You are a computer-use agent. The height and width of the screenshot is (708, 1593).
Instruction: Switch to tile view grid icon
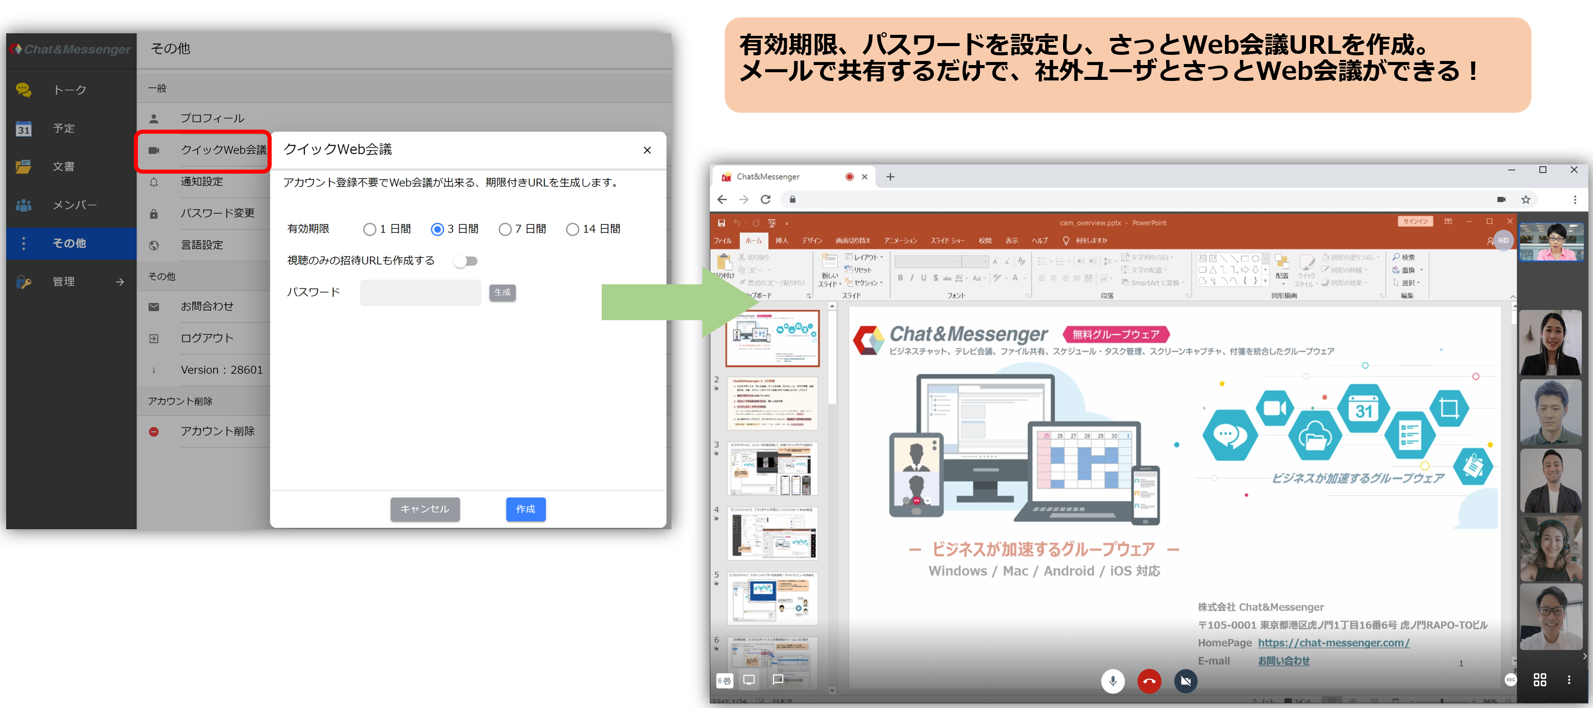1540,679
